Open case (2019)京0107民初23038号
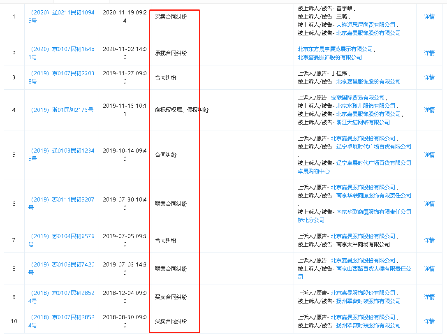Viewport: 447px width, 336px height. coord(61,77)
